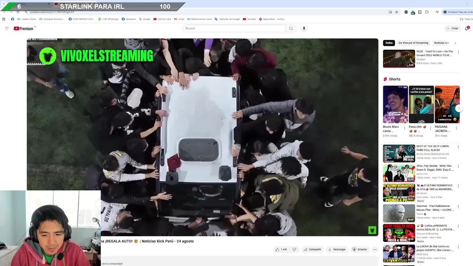Click the search magnifier button
Viewport: 473px width, 266px height.
(291, 28)
